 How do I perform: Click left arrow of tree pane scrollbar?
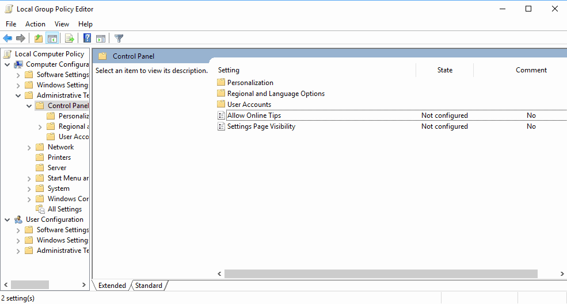[x=6, y=285]
